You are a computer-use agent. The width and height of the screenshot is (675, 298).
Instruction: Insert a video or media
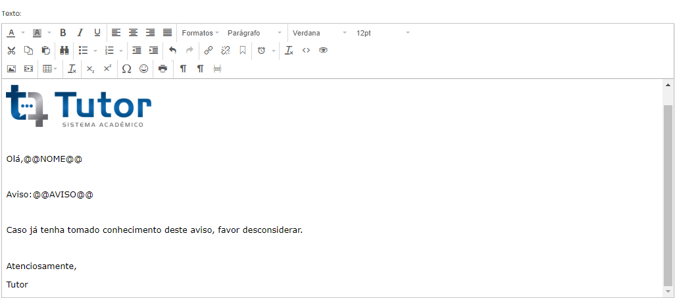pyautogui.click(x=28, y=68)
